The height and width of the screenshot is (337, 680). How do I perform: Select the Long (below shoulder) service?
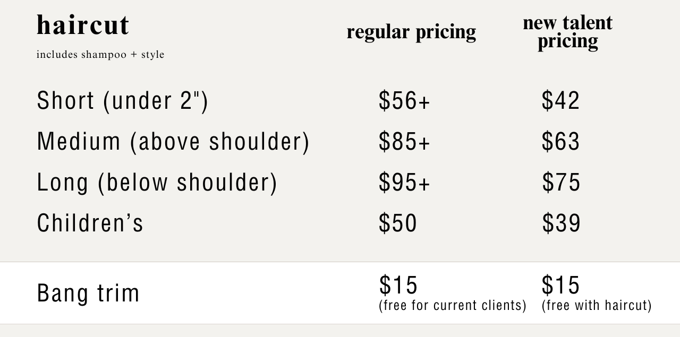coord(157,182)
